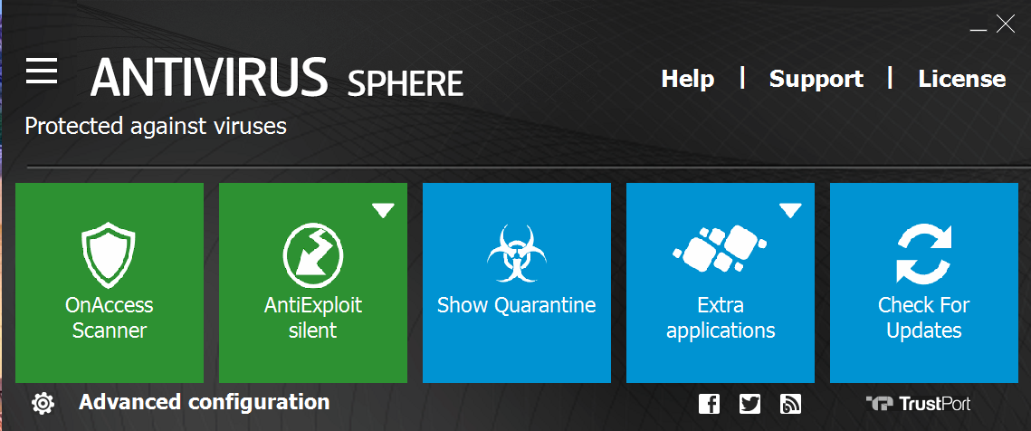
Task: Click the Show Quarantine label
Action: point(516,305)
